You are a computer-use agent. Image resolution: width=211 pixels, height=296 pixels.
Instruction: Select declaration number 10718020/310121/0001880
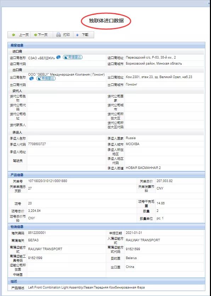[x=48, y=181]
